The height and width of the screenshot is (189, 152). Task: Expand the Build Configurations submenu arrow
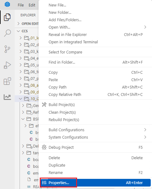145,130
